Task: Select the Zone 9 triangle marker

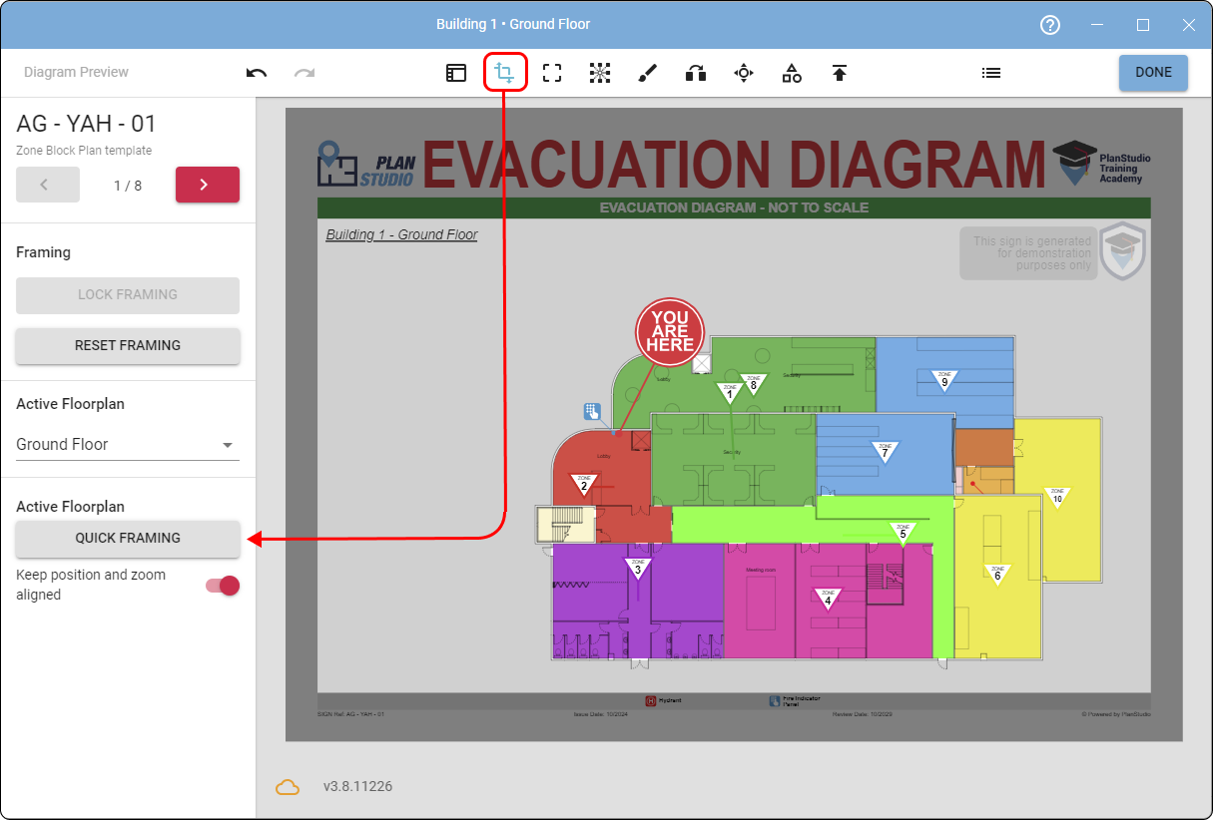Action: click(944, 380)
